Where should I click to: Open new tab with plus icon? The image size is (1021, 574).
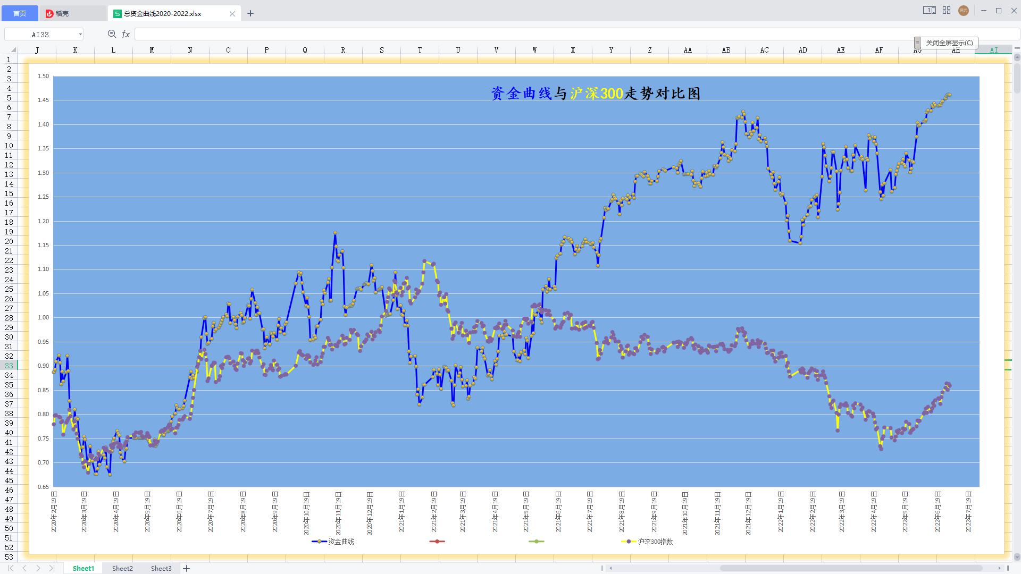tap(250, 13)
